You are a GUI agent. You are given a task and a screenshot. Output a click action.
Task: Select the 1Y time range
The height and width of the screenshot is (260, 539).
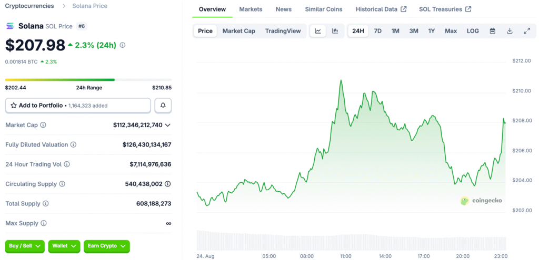[432, 31]
